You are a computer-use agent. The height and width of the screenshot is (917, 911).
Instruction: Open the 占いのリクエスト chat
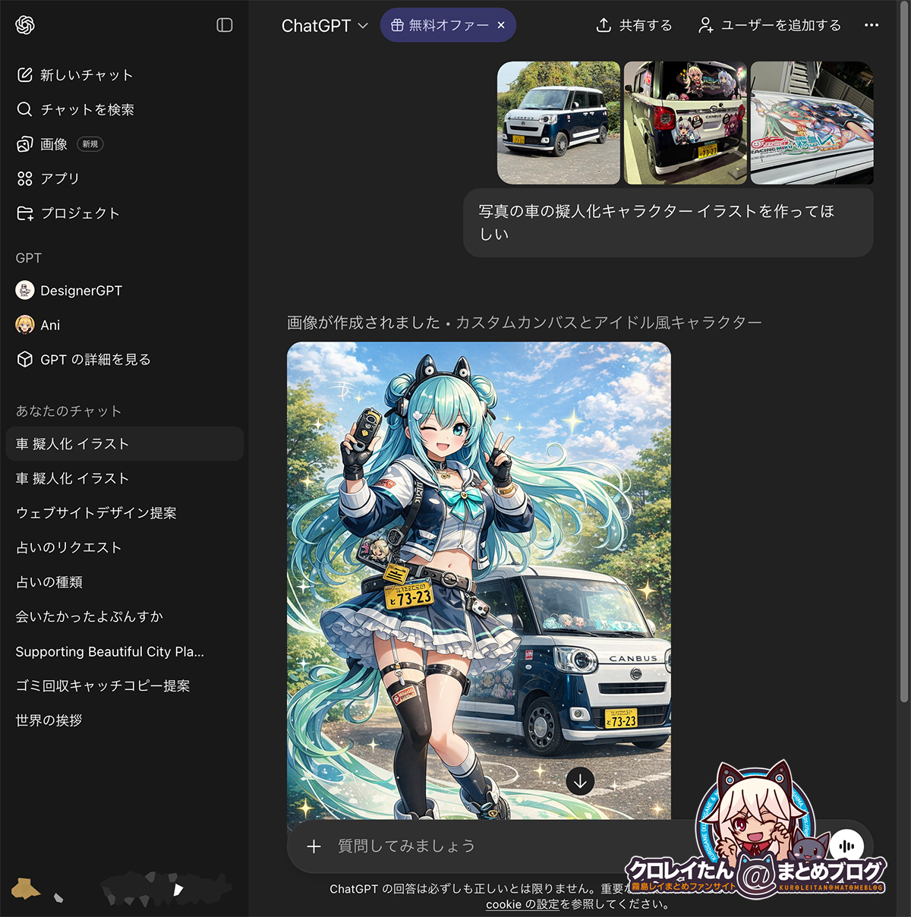tap(69, 547)
